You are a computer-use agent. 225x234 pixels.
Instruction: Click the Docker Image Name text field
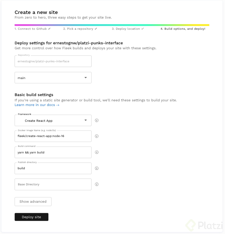tap(53, 136)
